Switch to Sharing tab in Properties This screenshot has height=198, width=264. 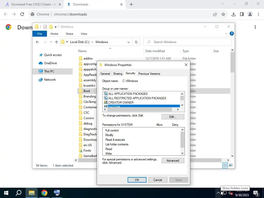pyautogui.click(x=118, y=74)
